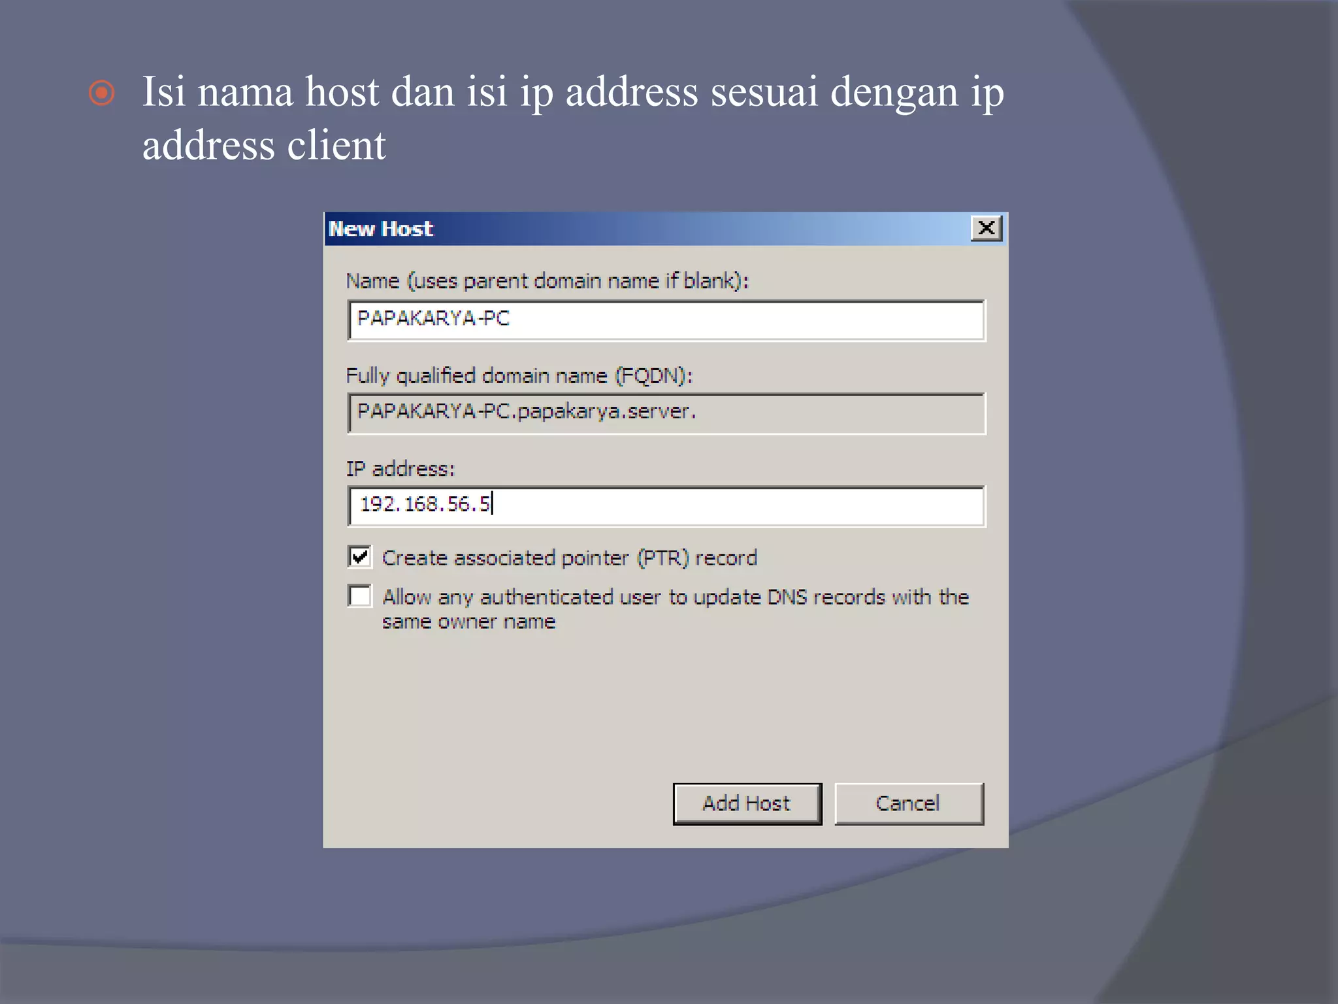This screenshot has width=1338, height=1004.
Task: Click the Cancel button
Action: coord(909,803)
